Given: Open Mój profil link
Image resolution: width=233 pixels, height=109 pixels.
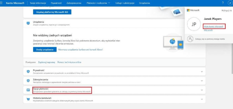Looking at the screenshot, I should 208,30.
